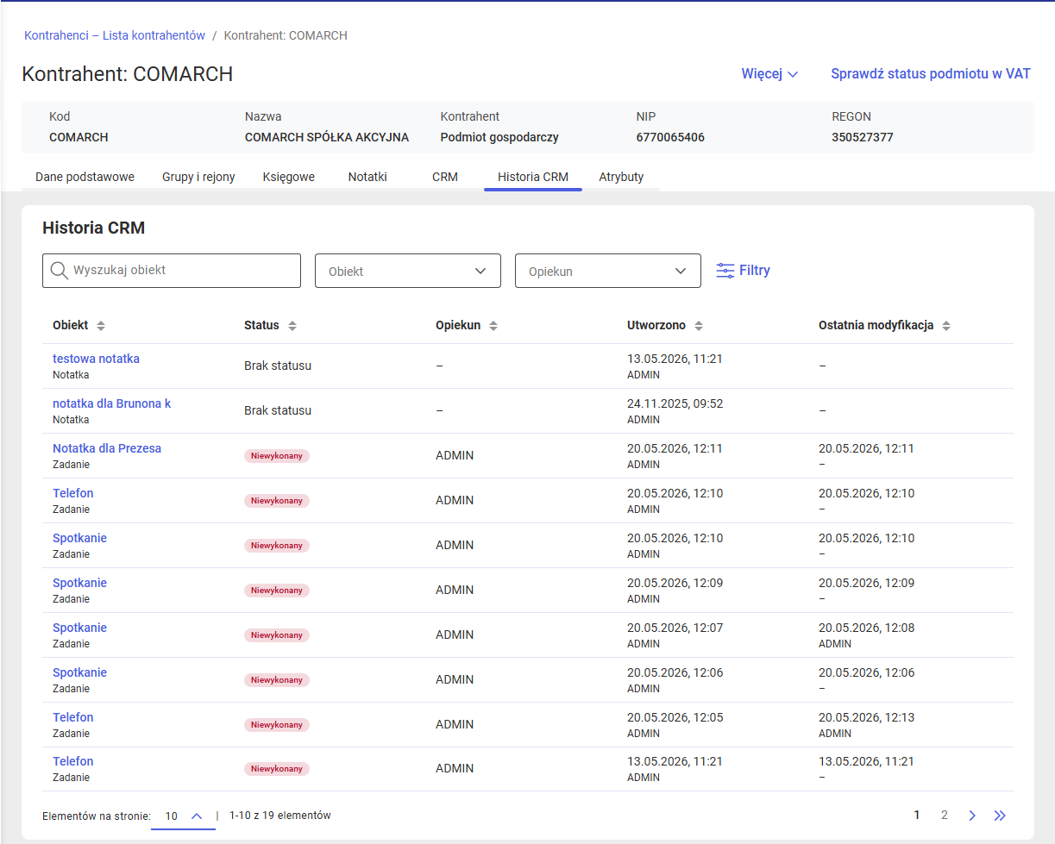The width and height of the screenshot is (1055, 844).
Task: Click modification date 20.05.2026, 12:08
Action: tap(866, 628)
